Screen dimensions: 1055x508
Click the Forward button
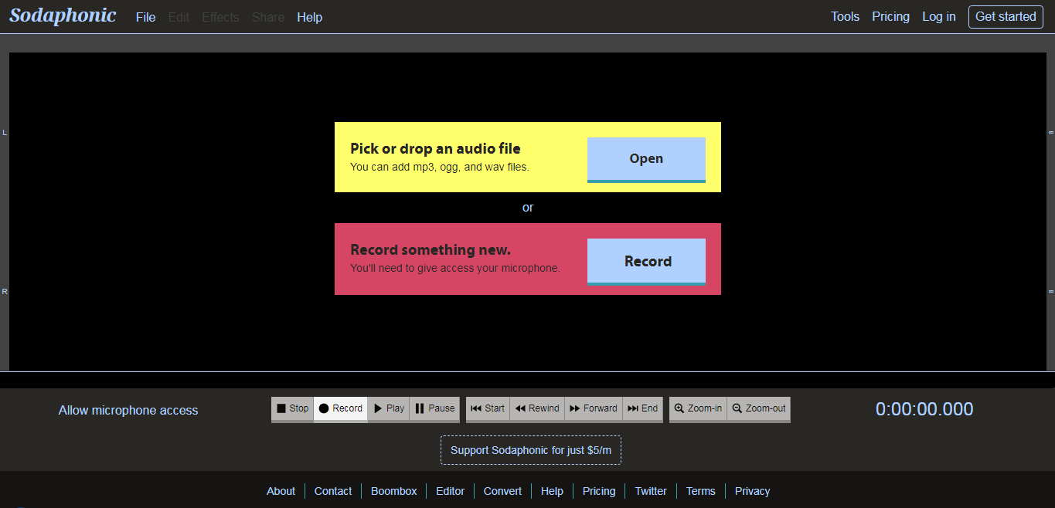click(594, 409)
